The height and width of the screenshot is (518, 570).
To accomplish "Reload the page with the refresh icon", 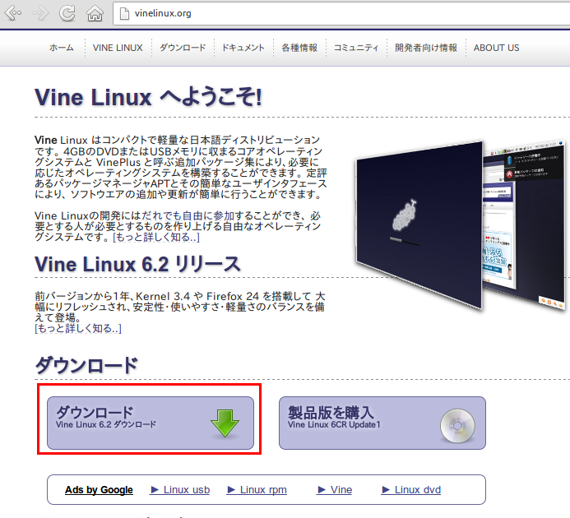I will coord(67,13).
